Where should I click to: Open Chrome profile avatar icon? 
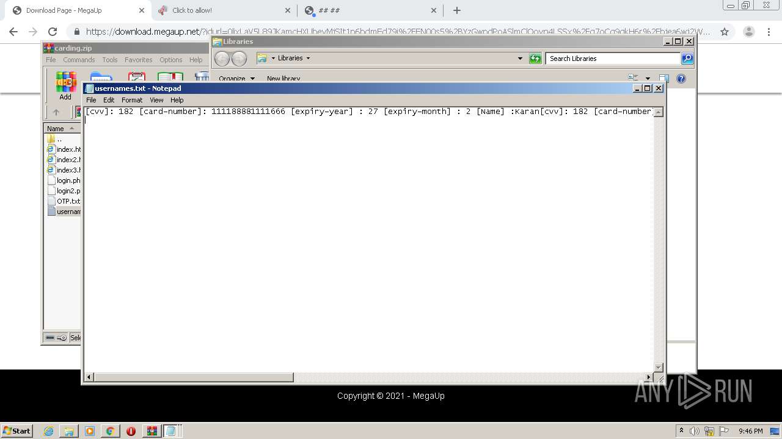749,32
